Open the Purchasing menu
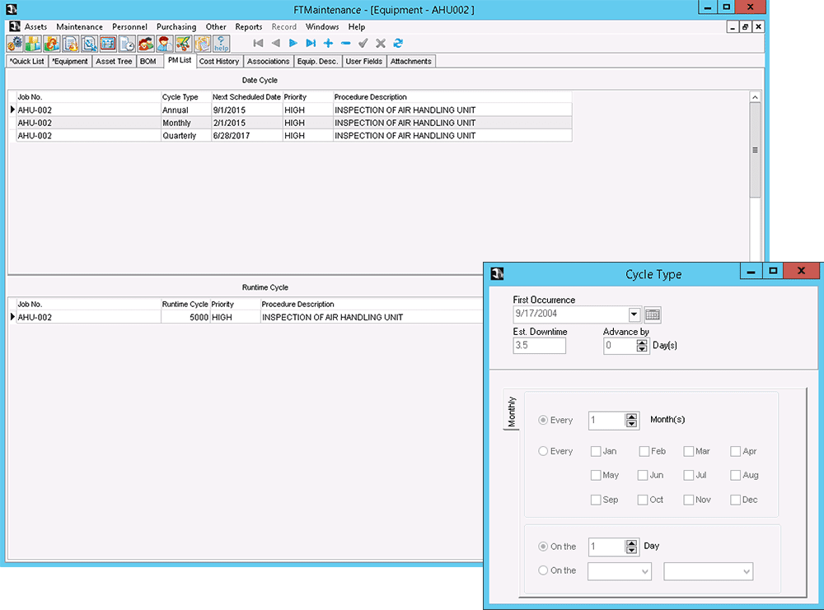The image size is (824, 610). coord(176,27)
